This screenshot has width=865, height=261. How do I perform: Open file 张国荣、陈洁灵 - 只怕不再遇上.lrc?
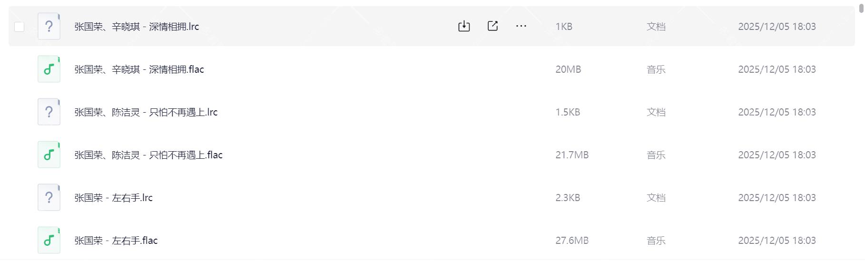(x=146, y=112)
